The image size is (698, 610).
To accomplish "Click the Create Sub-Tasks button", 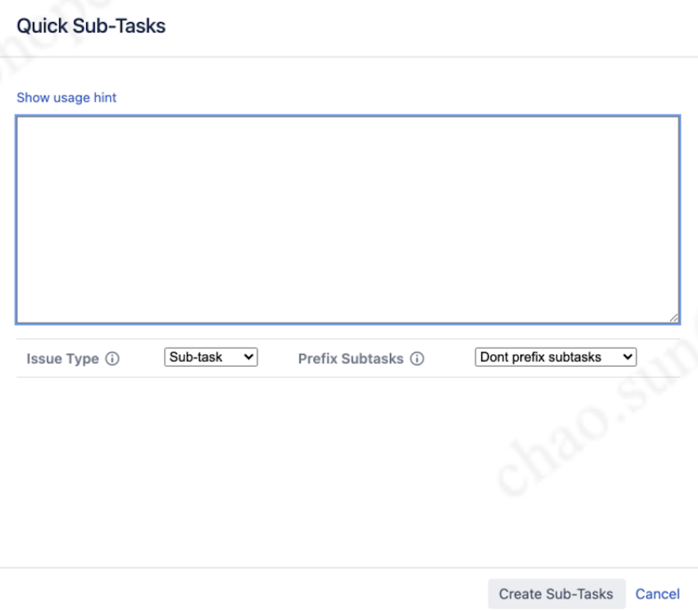I will 557,594.
